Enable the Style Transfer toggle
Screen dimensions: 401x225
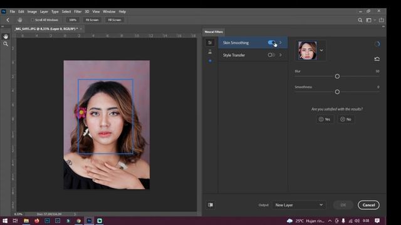pyautogui.click(x=271, y=55)
